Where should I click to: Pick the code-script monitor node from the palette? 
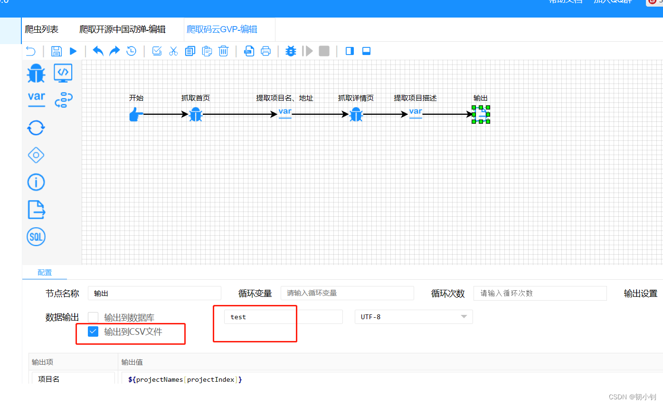point(63,73)
